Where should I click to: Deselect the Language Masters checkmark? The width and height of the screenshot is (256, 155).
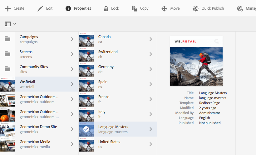[x=86, y=129]
